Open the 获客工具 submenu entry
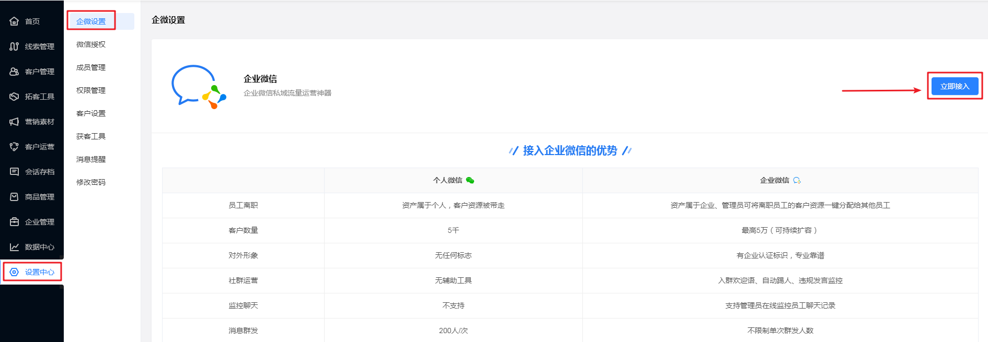 [91, 136]
